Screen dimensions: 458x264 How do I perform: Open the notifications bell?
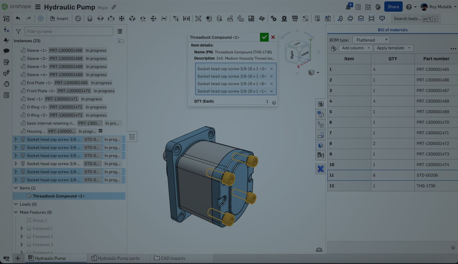tap(349, 7)
